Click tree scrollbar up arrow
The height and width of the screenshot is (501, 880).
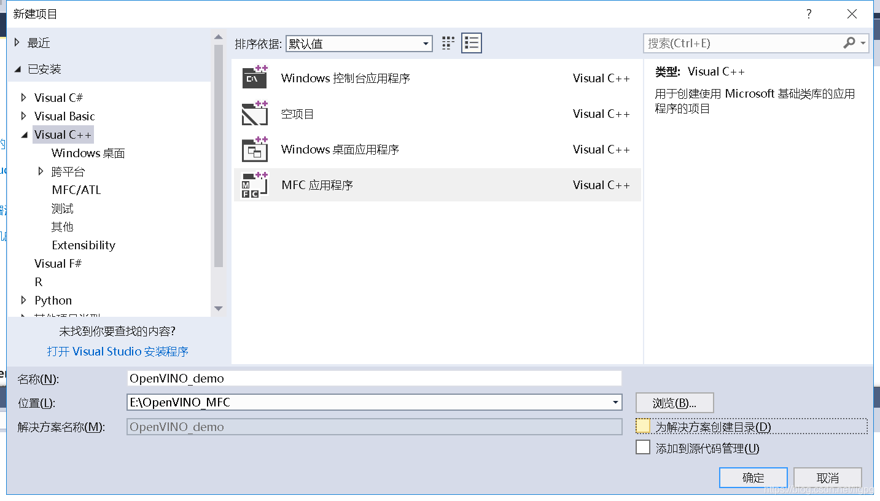(219, 37)
